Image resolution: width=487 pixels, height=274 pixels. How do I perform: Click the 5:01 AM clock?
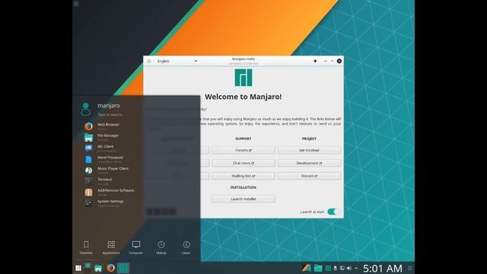coord(383,268)
